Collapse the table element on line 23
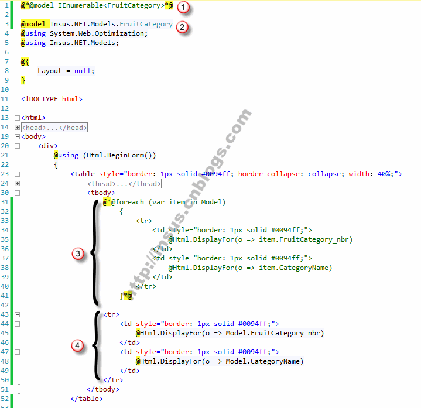Viewport: 421px width, 408px height. (x=17, y=174)
